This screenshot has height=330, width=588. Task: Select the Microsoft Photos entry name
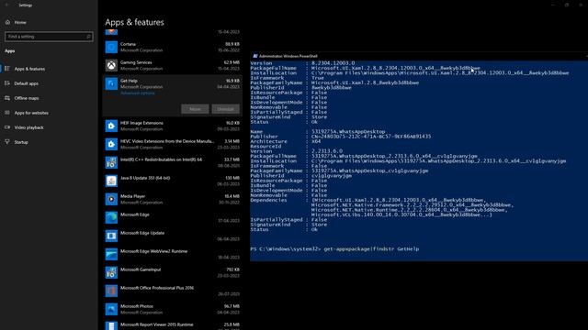137,306
